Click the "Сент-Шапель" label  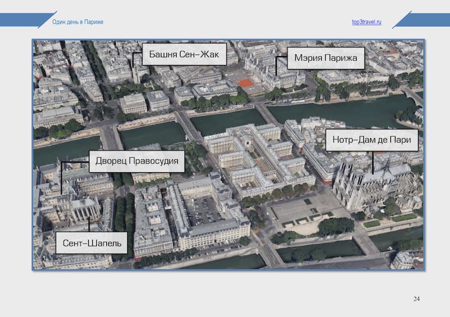[x=91, y=244]
